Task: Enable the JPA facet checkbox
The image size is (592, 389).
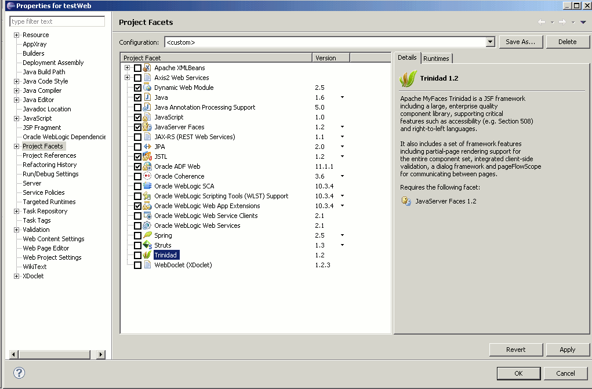Action: (x=138, y=147)
